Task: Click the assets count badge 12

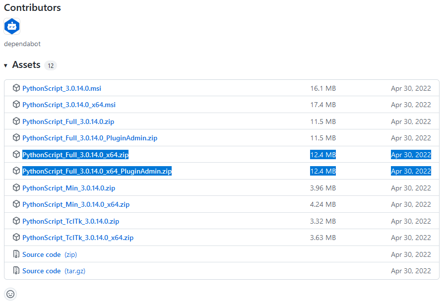Action: (x=51, y=65)
